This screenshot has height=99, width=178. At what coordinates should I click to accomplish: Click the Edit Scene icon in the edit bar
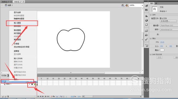(123, 5)
